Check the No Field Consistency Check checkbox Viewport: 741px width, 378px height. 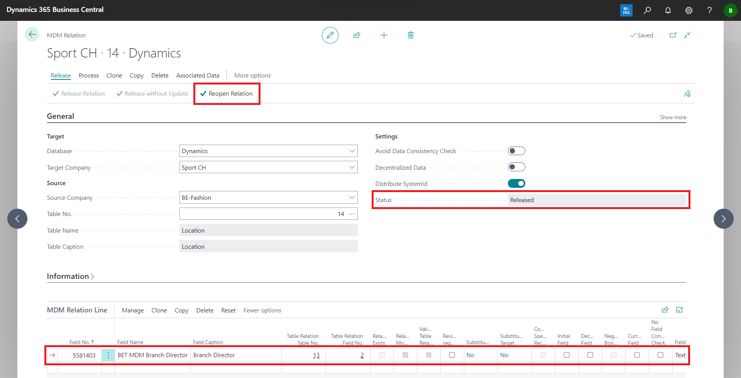[x=660, y=355]
